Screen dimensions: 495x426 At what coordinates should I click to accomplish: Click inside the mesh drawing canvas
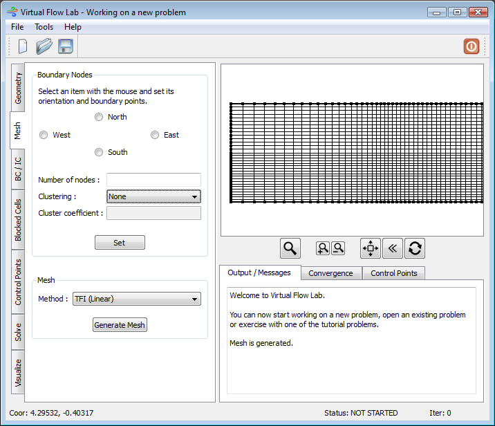[x=353, y=150]
